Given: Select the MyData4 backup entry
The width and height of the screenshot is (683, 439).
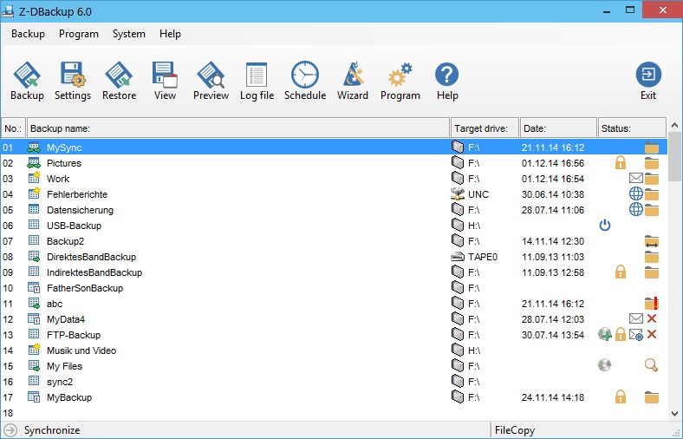Looking at the screenshot, I should point(334,319).
